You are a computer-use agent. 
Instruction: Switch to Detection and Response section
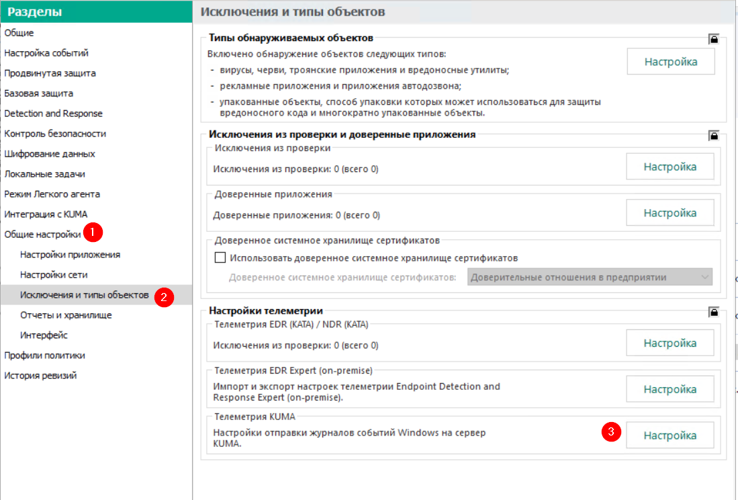pyautogui.click(x=53, y=114)
